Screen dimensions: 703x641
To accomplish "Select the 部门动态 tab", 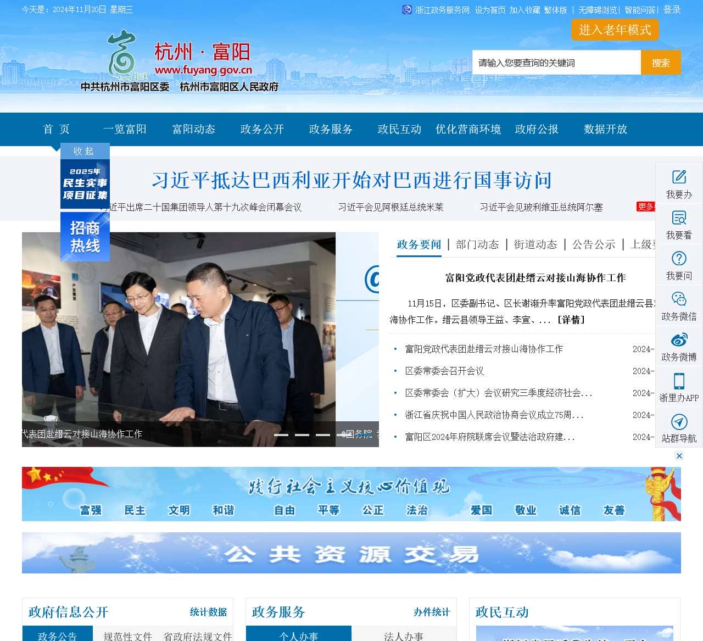I will coord(477,244).
